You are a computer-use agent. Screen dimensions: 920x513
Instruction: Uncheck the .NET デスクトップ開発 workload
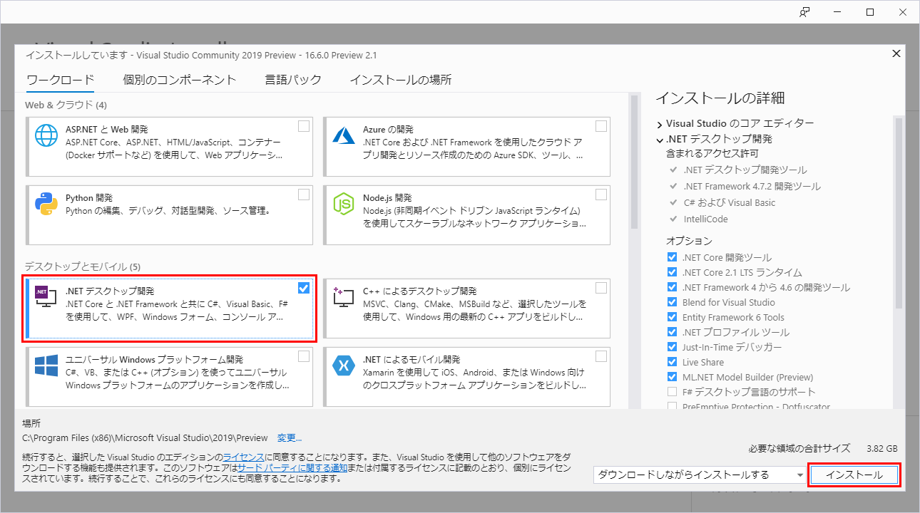pos(304,288)
